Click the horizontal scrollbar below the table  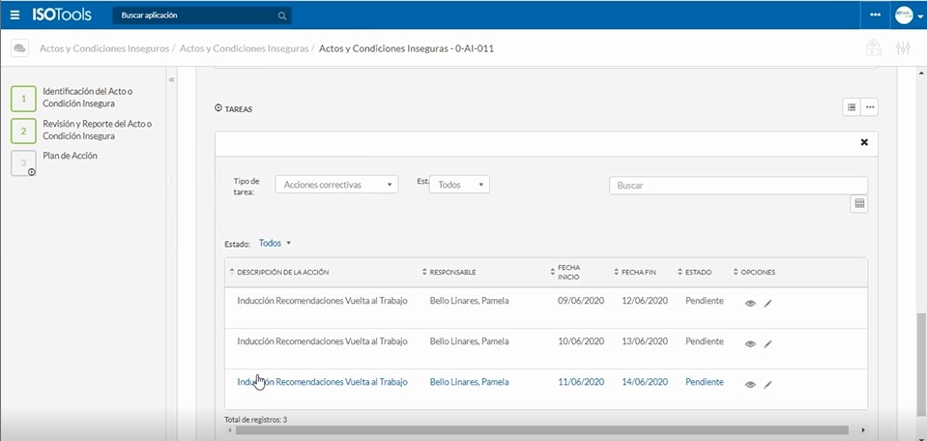[541, 430]
